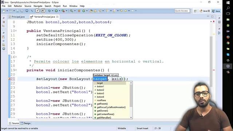This screenshot has width=233, height=131.
Task: Click the Open Type toolbar icon
Action: [x=91, y=11]
